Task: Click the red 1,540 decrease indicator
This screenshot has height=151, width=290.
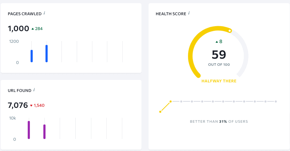Action: (x=37, y=105)
